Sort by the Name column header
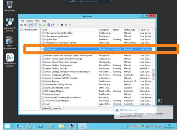This screenshot has height=132, width=185. coord(69,30)
